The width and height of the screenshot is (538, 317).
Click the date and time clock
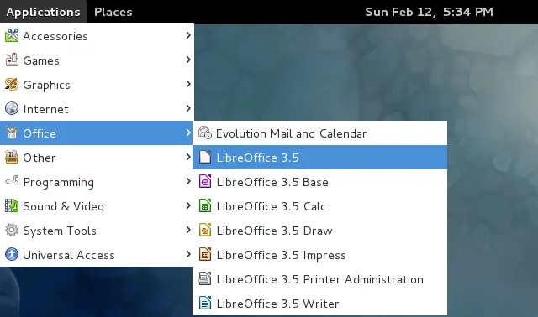coord(429,12)
